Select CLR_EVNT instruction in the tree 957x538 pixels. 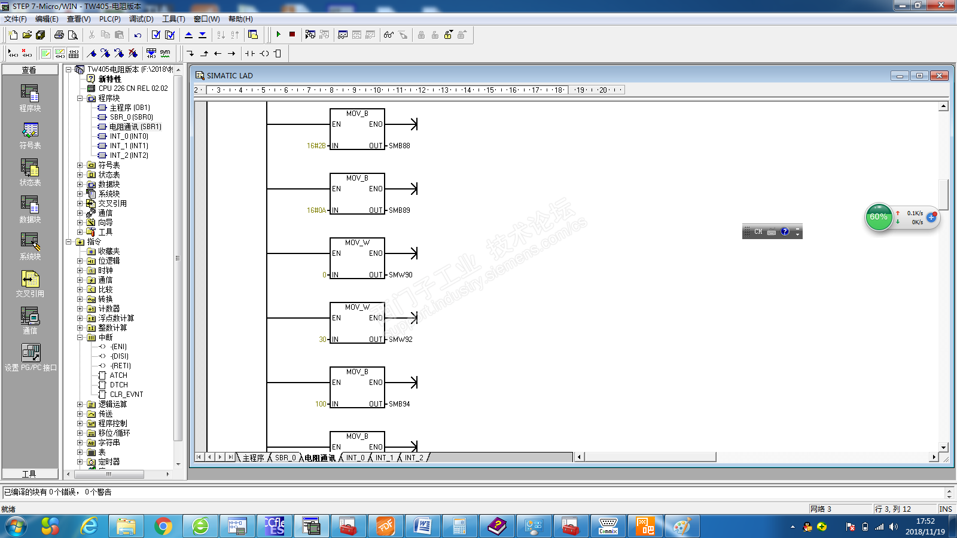(x=126, y=395)
